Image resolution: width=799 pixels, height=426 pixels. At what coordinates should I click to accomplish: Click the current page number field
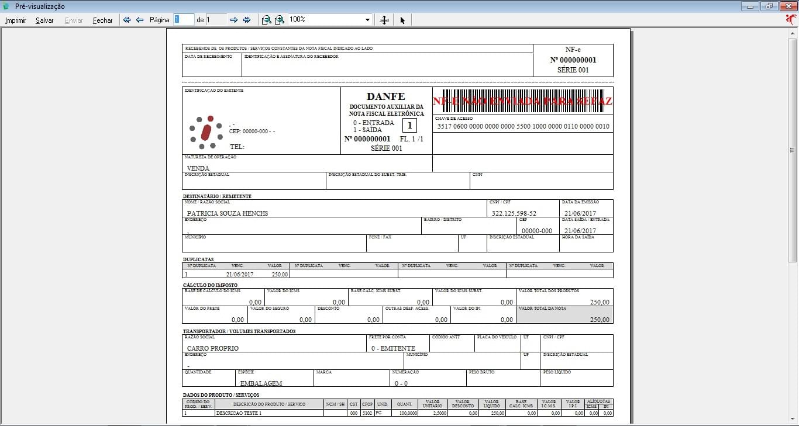pyautogui.click(x=183, y=19)
